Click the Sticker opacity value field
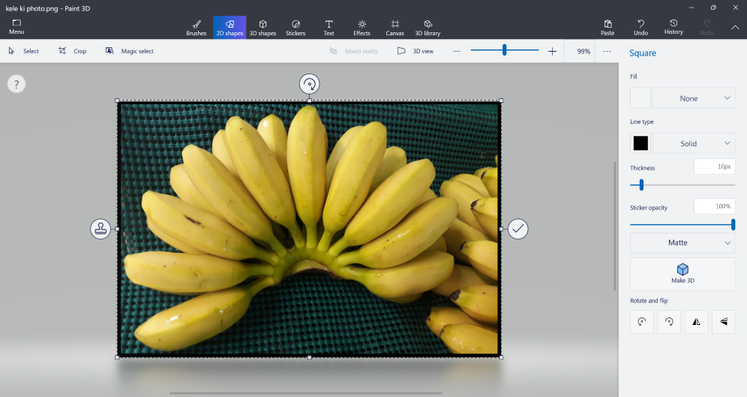Screen dimensions: 747x397 pyautogui.click(x=714, y=206)
